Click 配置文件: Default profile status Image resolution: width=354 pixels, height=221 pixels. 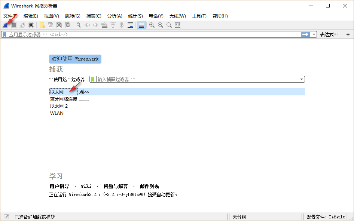pos(326,217)
